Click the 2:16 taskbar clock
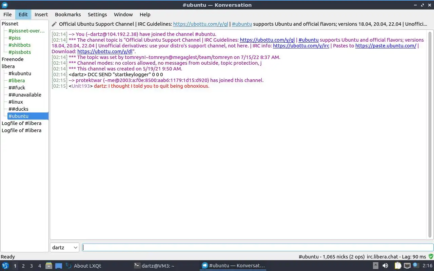The width and height of the screenshot is (434, 271). click(427, 266)
